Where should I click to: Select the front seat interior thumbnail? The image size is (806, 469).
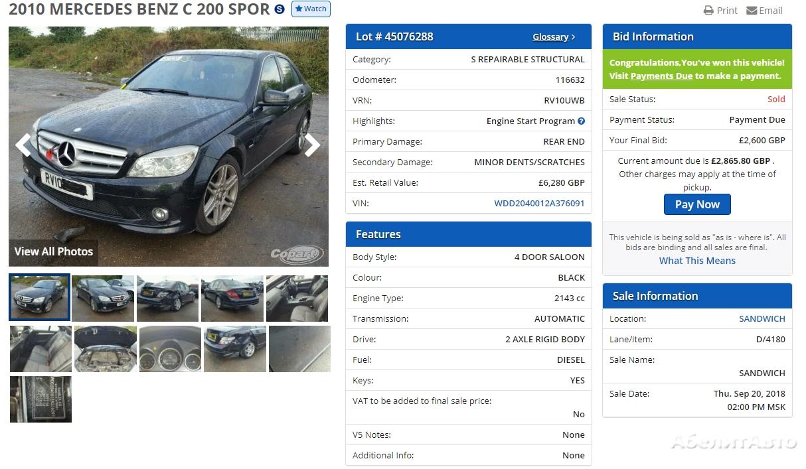tap(297, 299)
